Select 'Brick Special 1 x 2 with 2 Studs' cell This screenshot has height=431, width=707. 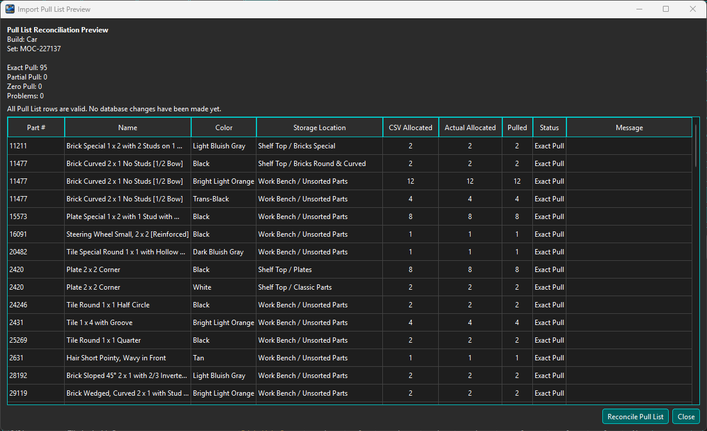[x=128, y=146]
